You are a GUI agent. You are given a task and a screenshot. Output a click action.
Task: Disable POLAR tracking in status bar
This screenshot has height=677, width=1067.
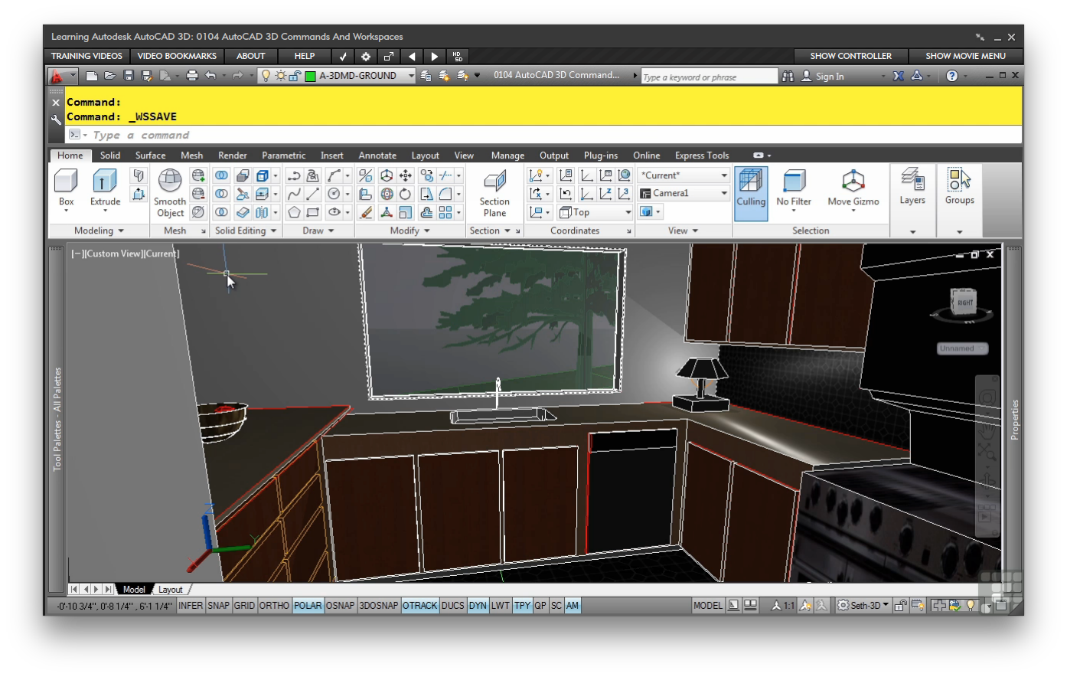(x=308, y=605)
